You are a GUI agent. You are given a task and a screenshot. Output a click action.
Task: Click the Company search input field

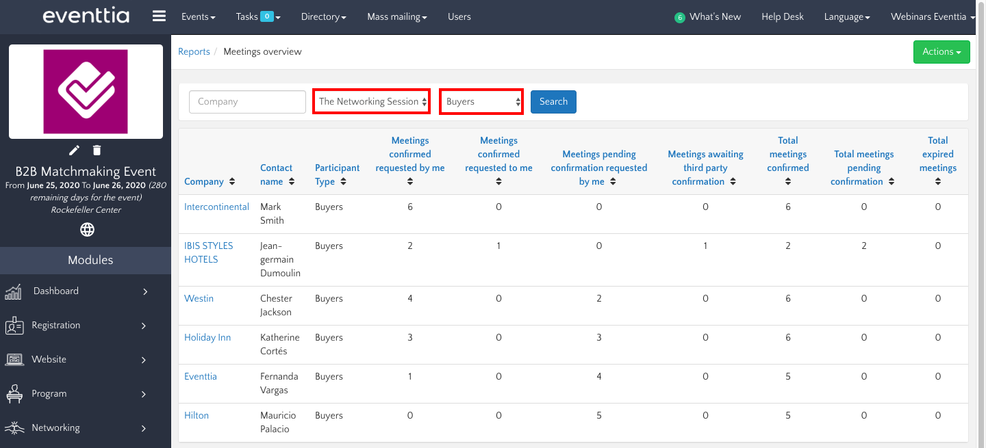tap(247, 101)
